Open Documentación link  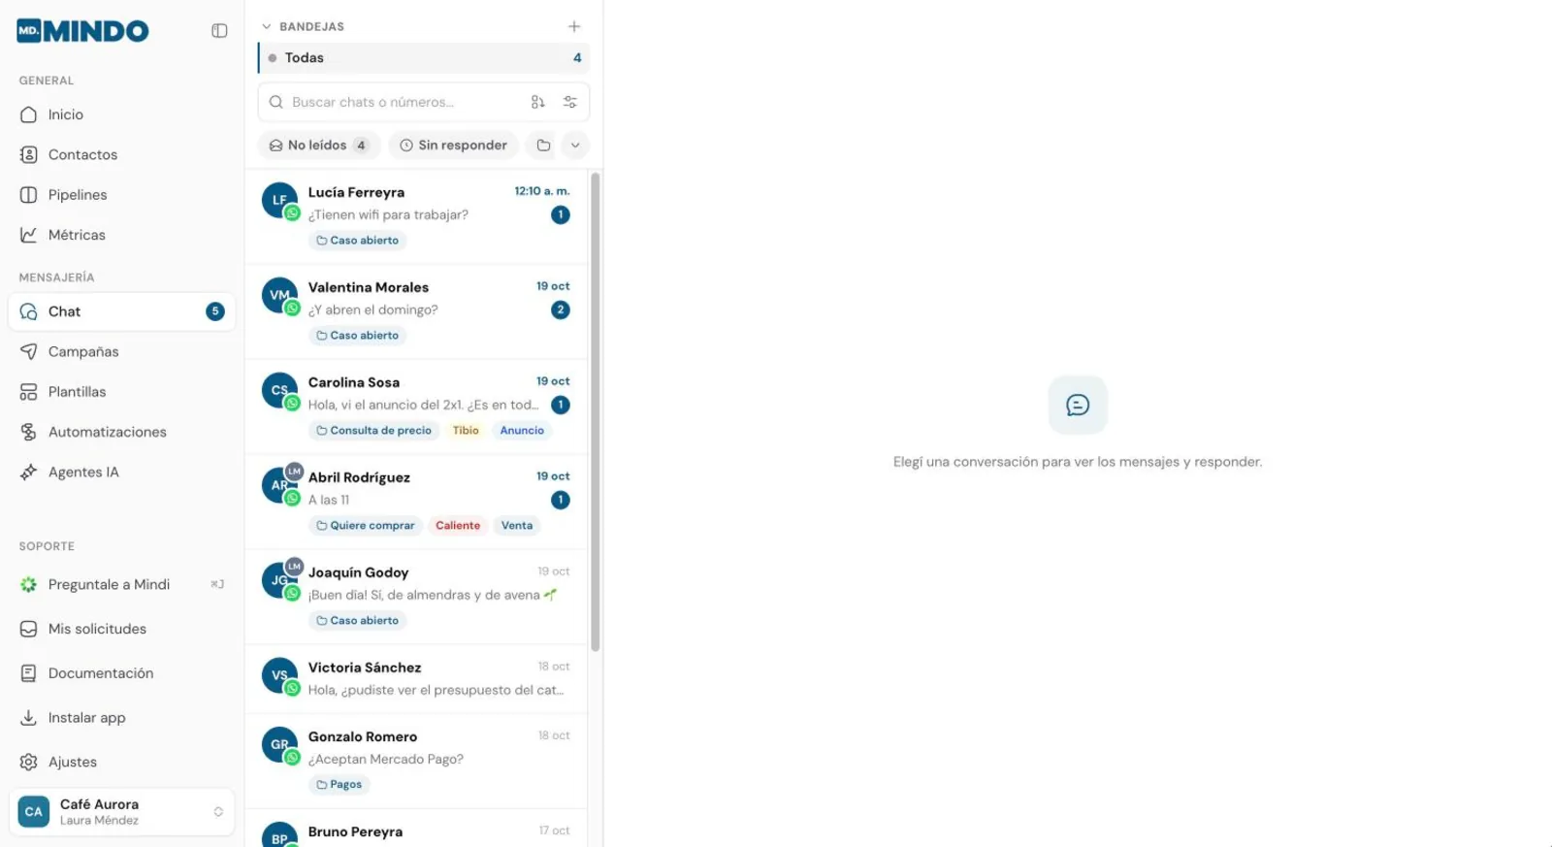pyautogui.click(x=122, y=673)
